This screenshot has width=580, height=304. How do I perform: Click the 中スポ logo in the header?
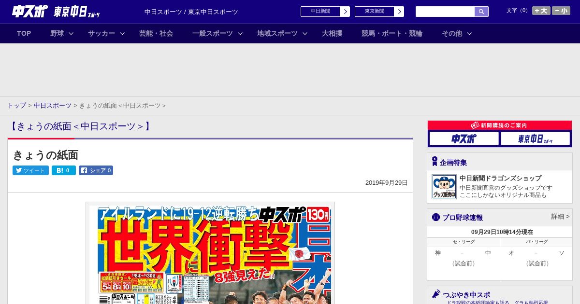[29, 11]
